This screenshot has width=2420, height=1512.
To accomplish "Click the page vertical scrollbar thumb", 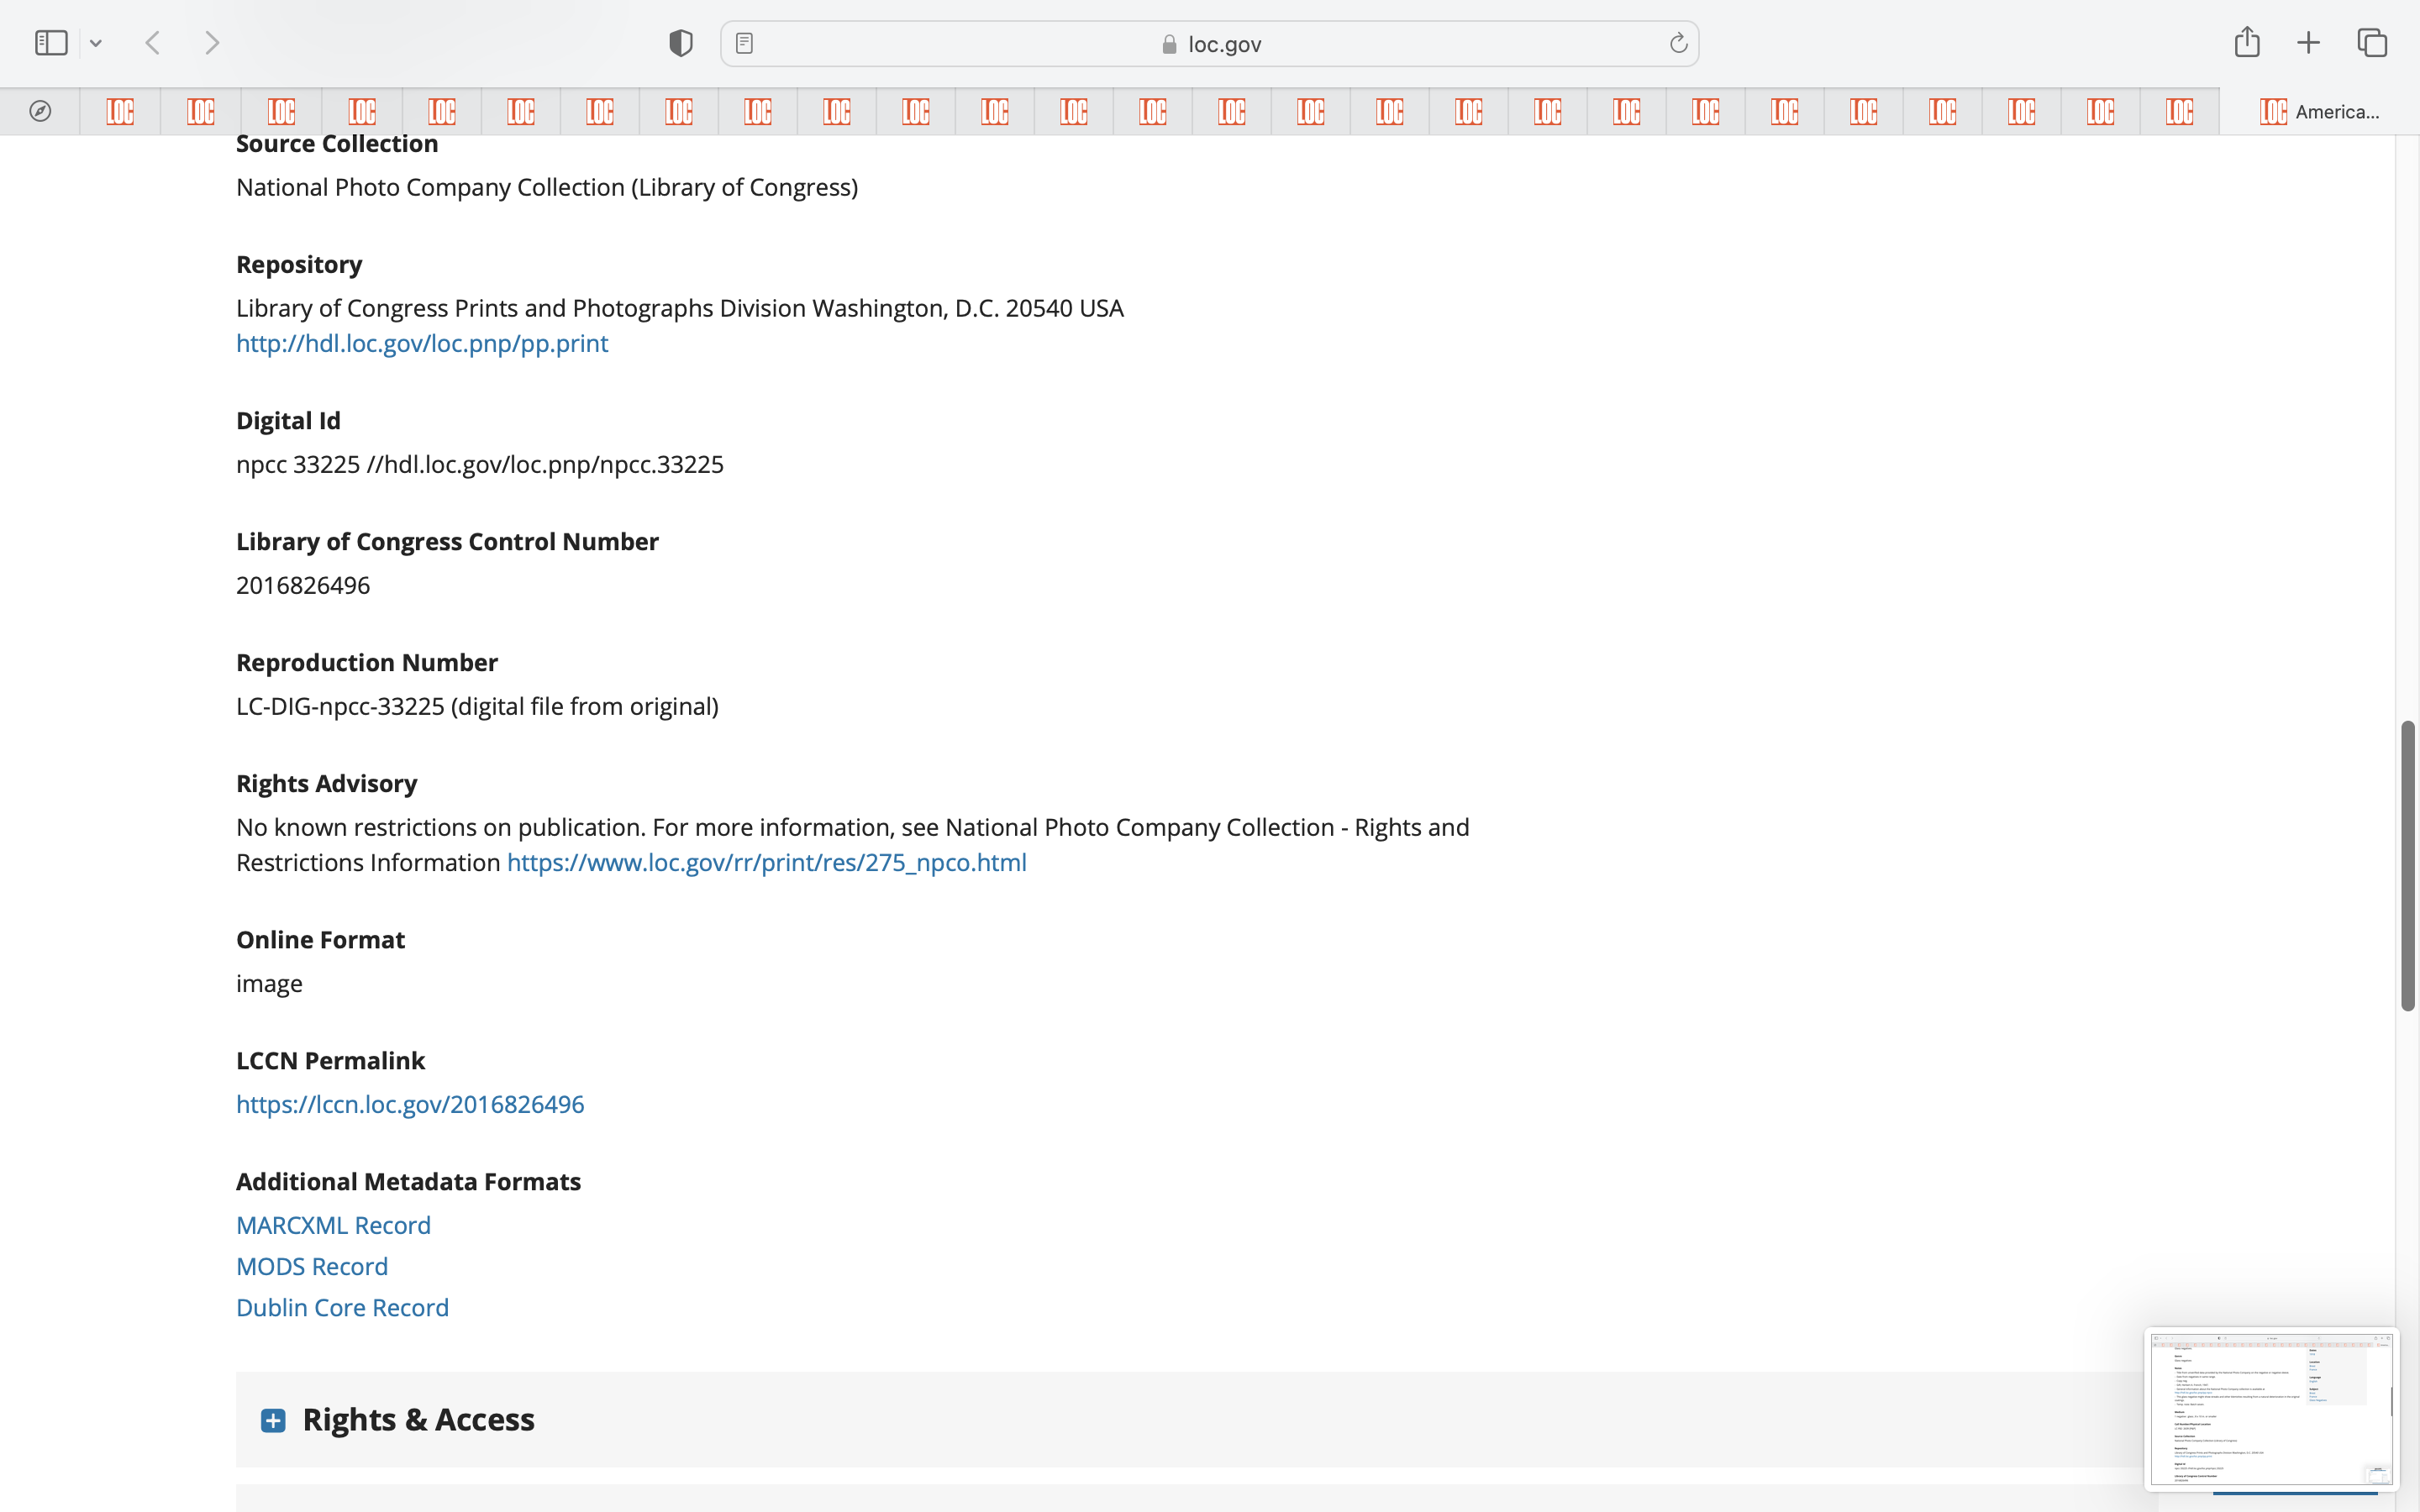I will click(x=2408, y=865).
